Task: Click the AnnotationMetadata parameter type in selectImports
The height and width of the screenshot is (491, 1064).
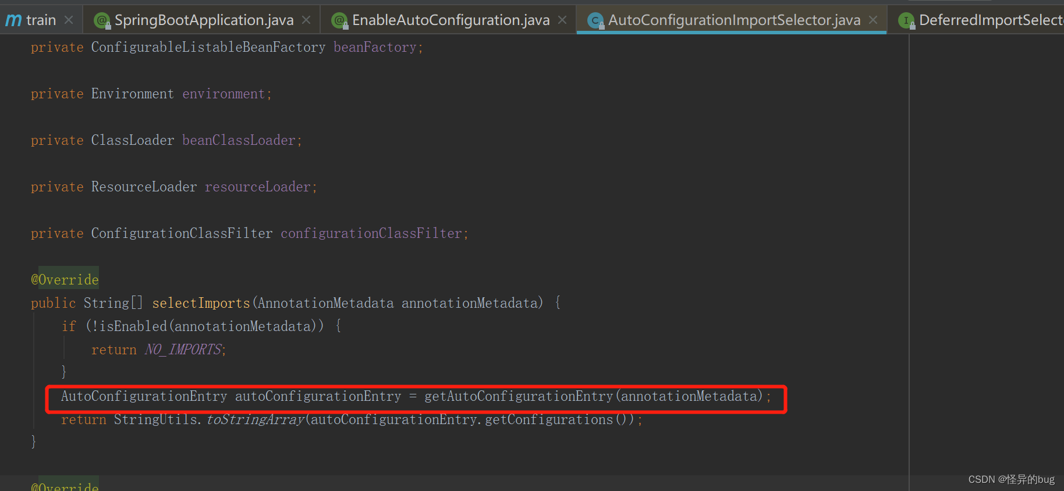Action: pos(326,303)
